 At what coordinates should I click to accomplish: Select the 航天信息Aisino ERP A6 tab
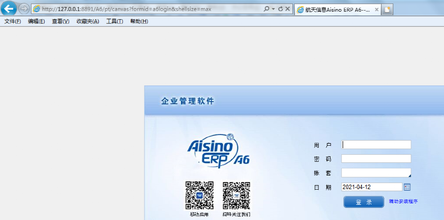338,10
